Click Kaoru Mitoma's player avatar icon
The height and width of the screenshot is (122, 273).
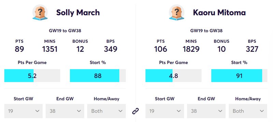[176, 13]
